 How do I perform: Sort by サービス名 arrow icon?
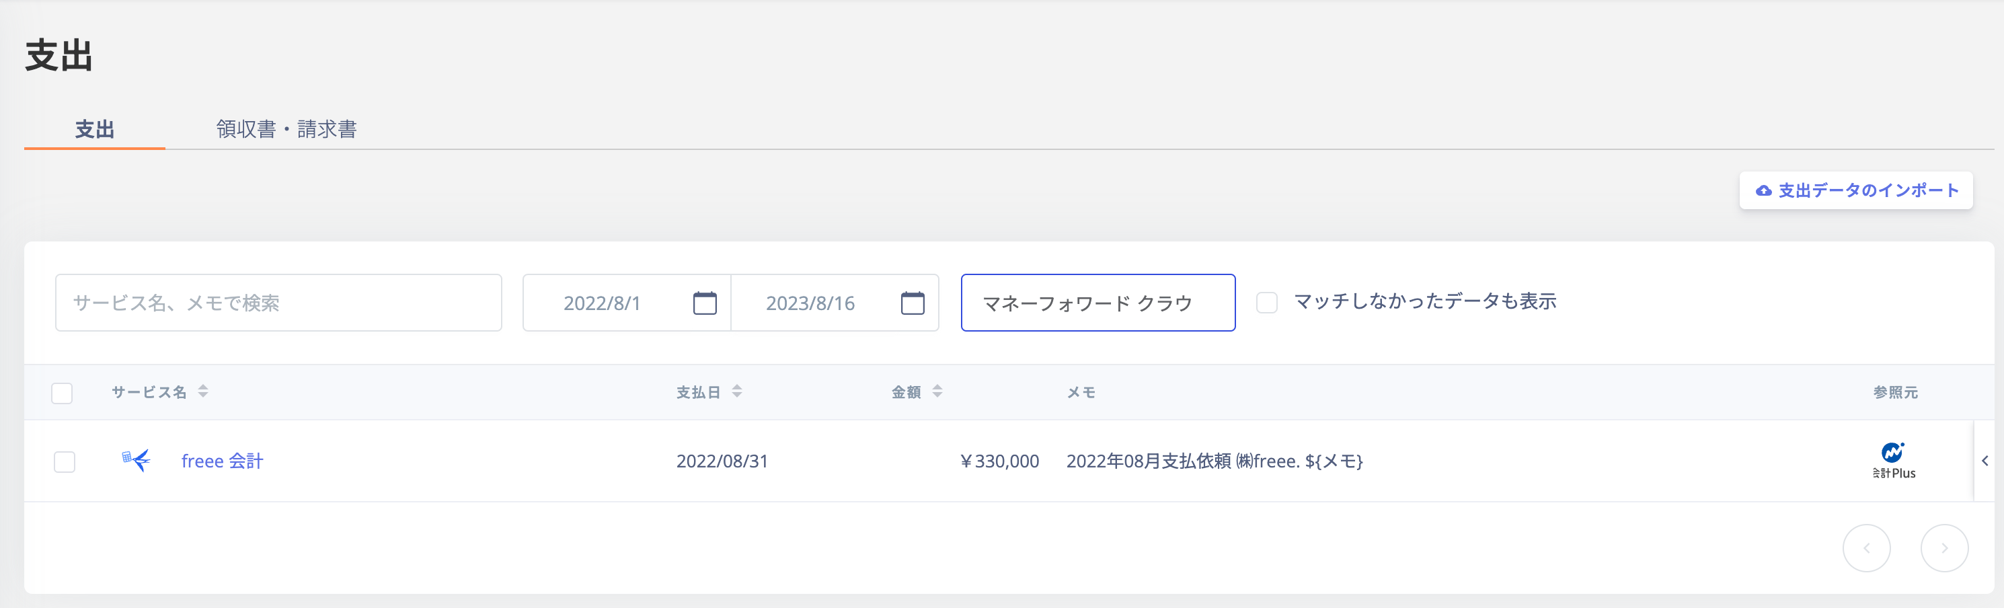[203, 391]
